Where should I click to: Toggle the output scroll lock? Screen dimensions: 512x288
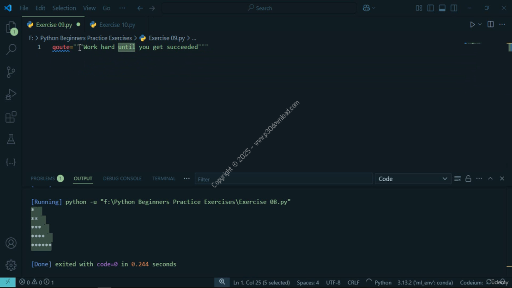click(468, 179)
